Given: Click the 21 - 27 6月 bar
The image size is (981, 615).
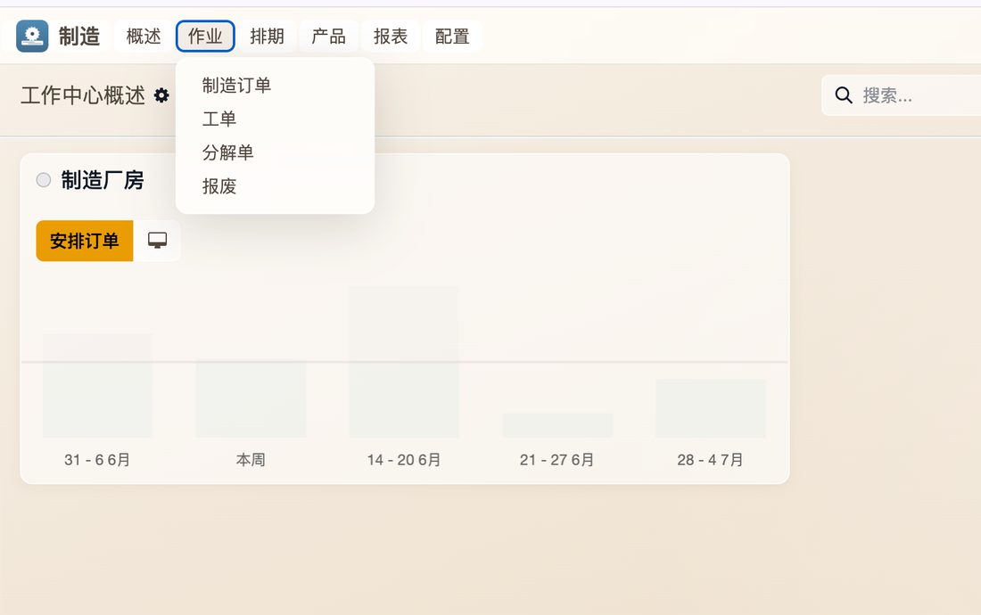Looking at the screenshot, I should click(557, 425).
